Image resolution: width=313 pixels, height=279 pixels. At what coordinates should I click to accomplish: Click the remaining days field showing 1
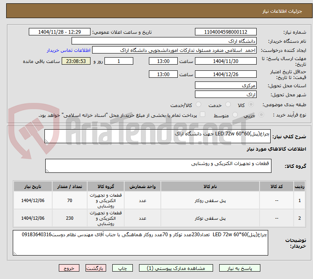point(119,61)
